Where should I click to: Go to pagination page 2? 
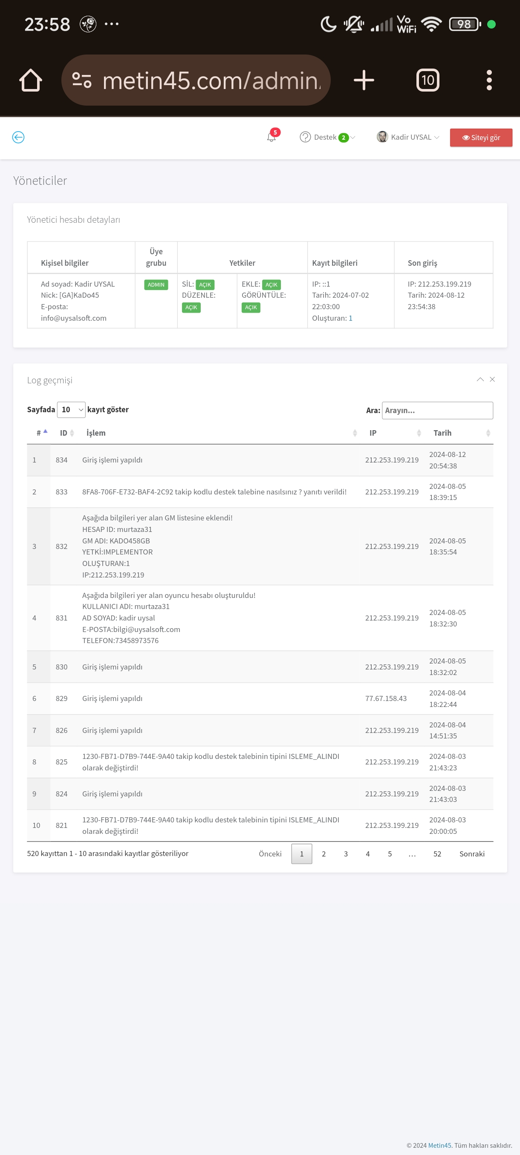(x=324, y=854)
